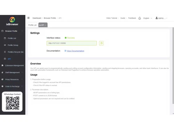Click the Interface status label
This screenshot has height=130, width=174.
(54, 38)
